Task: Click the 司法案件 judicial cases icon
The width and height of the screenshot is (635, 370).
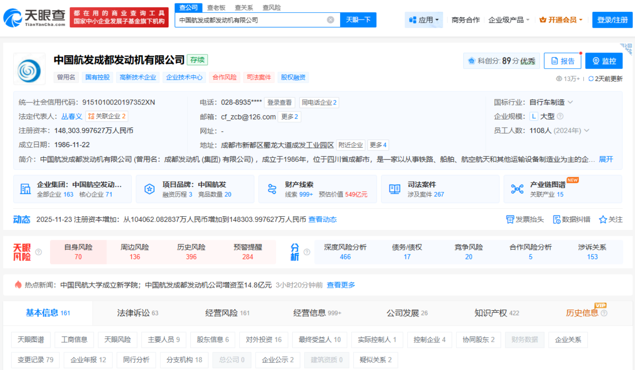Action: [x=394, y=189]
